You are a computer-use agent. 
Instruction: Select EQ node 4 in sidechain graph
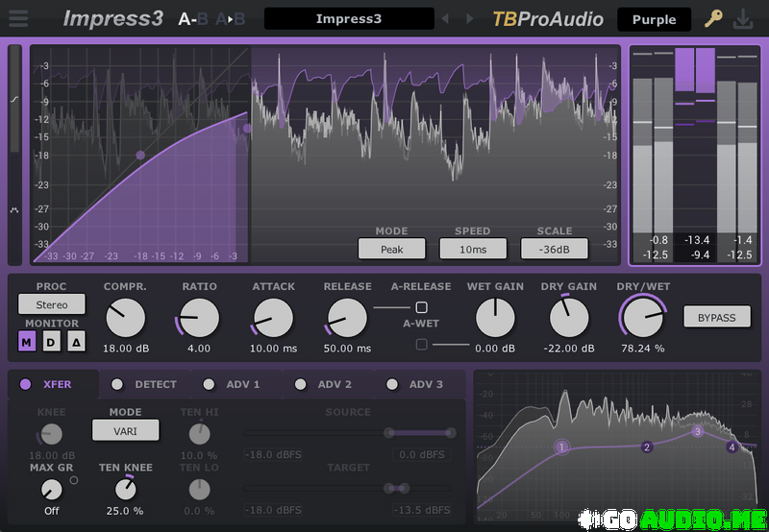[732, 447]
